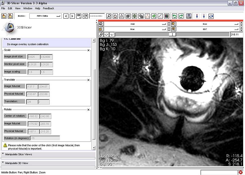Open the Feedback menu
The image size is (245, 175).
tap(48, 8)
